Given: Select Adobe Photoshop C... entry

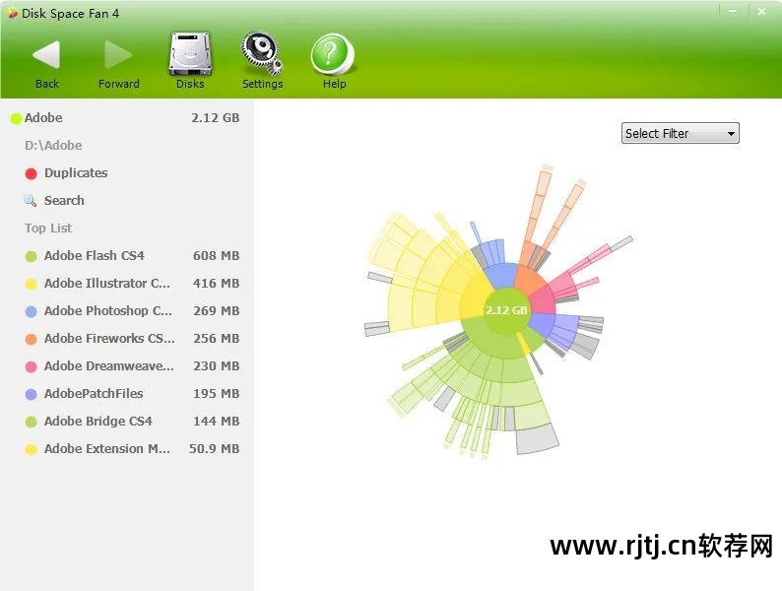Looking at the screenshot, I should 107,310.
